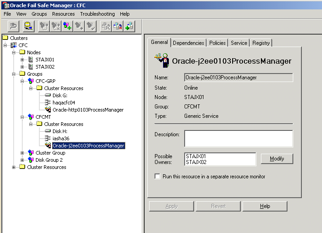
Task: Click the Disk G: drive icon
Action: pos(48,95)
